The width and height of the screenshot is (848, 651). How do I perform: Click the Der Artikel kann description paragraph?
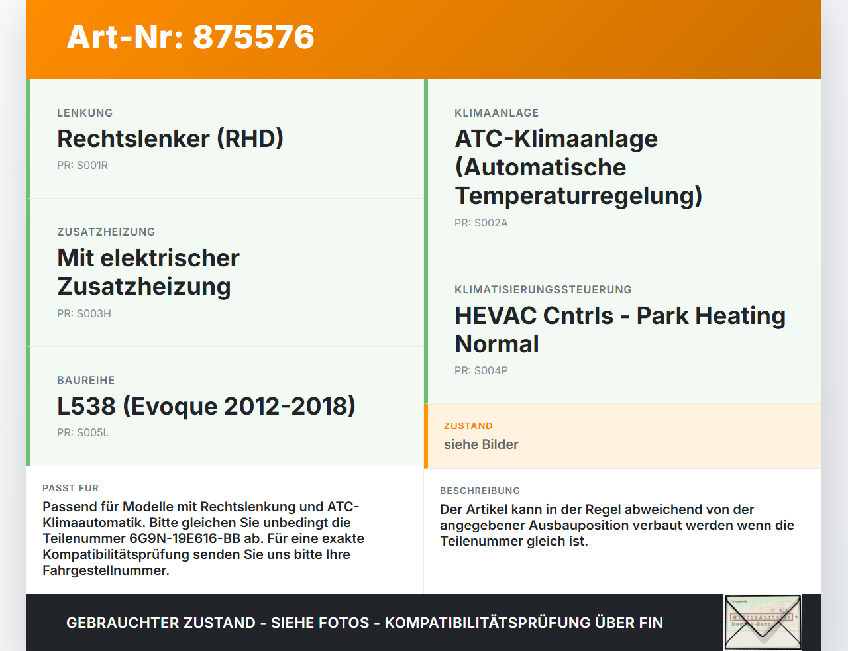[617, 525]
